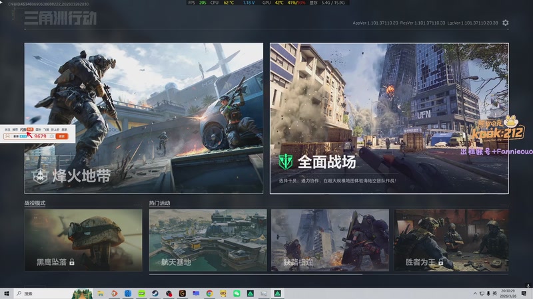Open the 航天基地 event card
Viewport: 533px width, 299px height.
[208, 240]
